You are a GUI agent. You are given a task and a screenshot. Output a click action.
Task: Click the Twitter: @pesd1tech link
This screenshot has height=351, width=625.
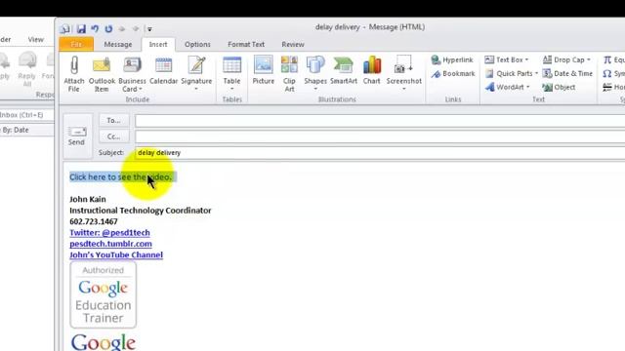[109, 232]
